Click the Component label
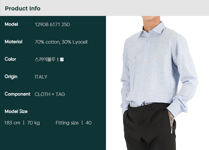Image resolution: width=209 pixels, height=150 pixels. 17,94
